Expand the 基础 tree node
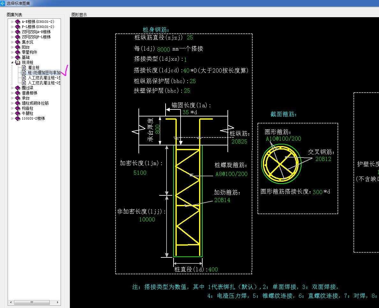Image resolution: width=379 pixels, height=308 pixels. click(x=12, y=57)
